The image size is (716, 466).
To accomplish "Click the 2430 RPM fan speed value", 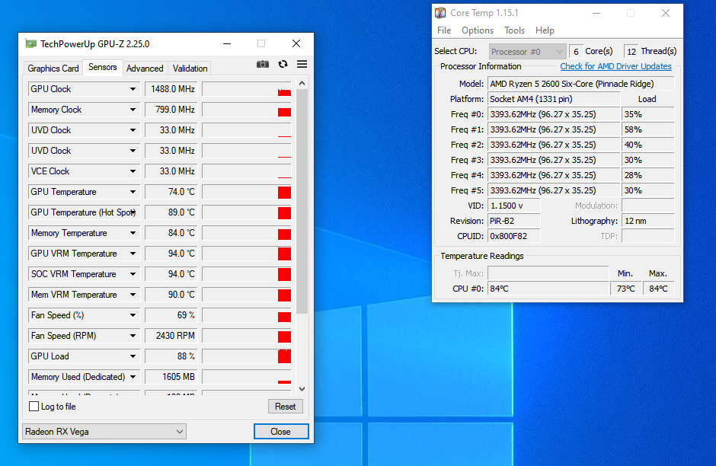I will click(x=171, y=336).
